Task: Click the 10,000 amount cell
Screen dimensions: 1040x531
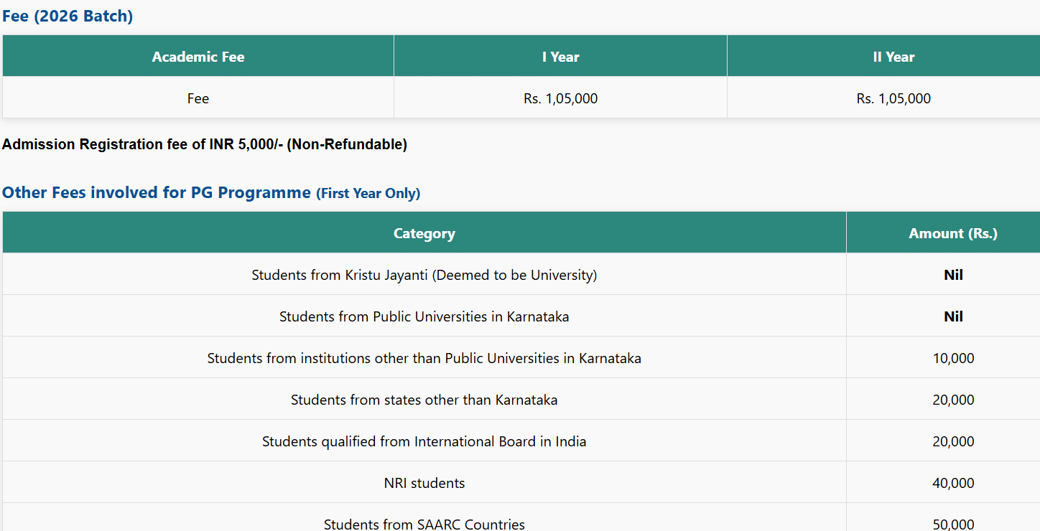Action: click(953, 358)
